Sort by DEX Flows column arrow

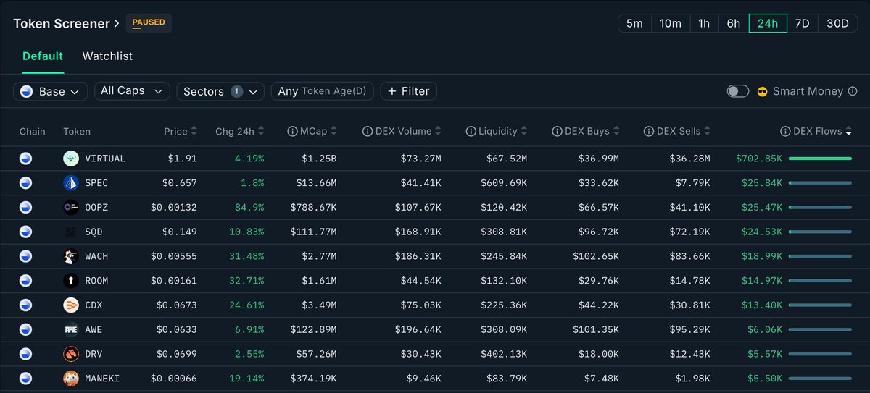(849, 132)
